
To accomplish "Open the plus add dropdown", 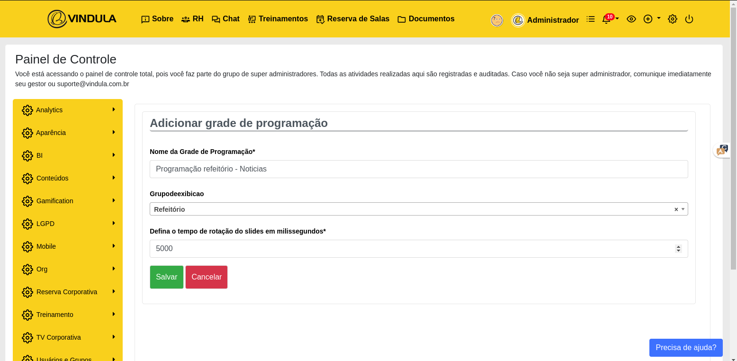I will (x=652, y=19).
